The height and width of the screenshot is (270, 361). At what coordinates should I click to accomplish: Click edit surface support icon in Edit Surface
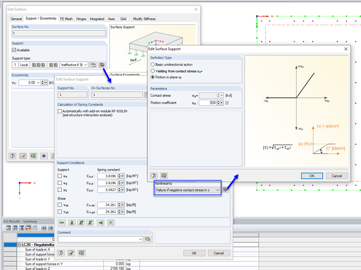pos(102,65)
